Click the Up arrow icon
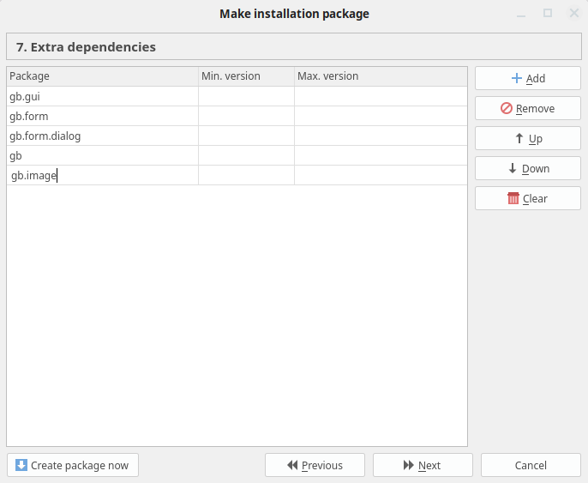This screenshot has height=483, width=588. click(519, 138)
